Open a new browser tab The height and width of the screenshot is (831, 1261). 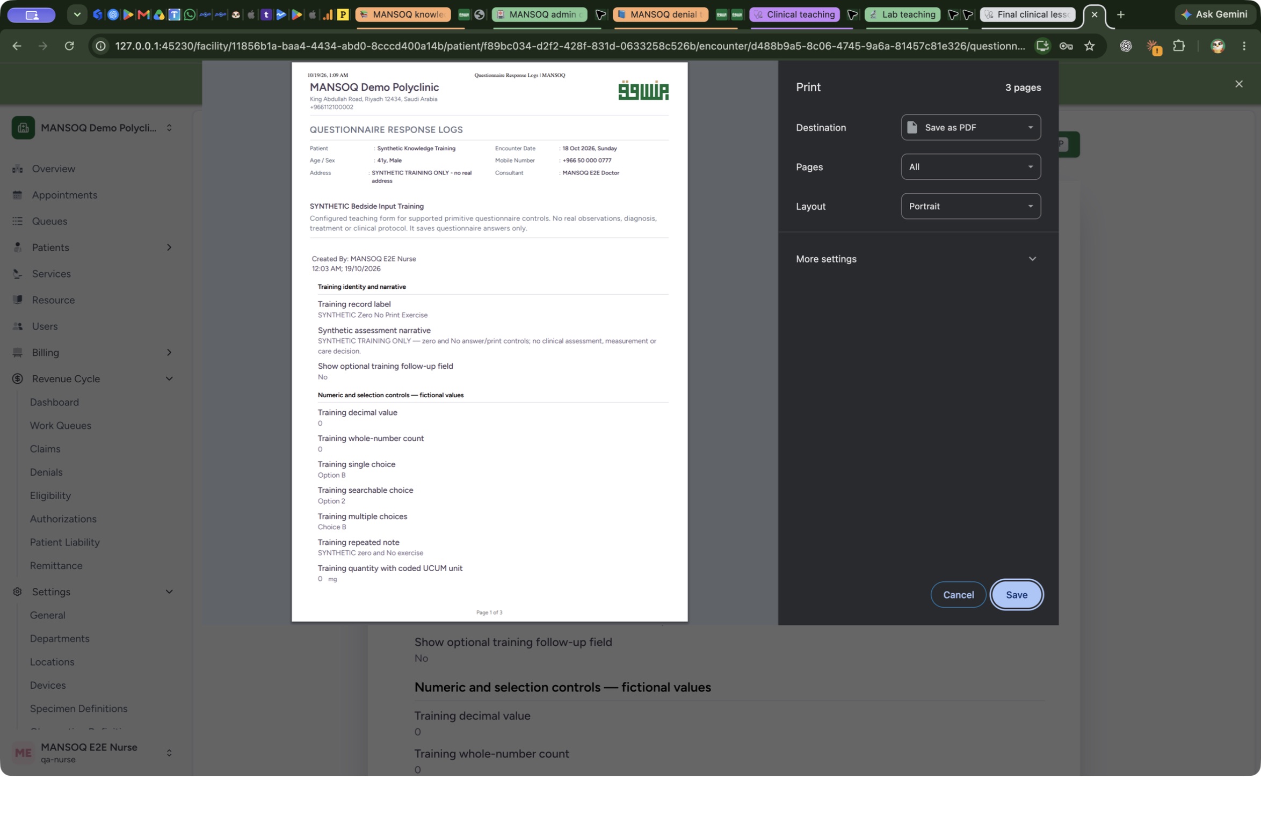pyautogui.click(x=1120, y=14)
